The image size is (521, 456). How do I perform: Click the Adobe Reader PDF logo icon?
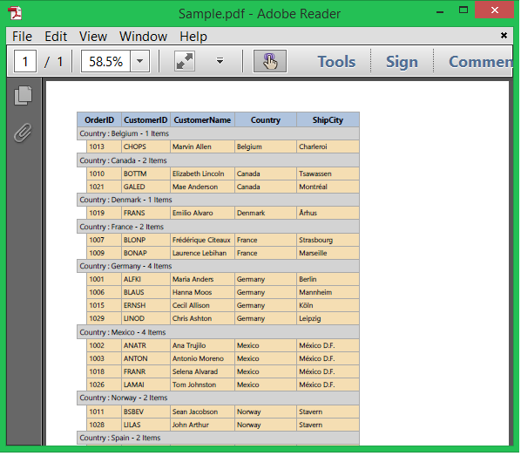coord(15,13)
